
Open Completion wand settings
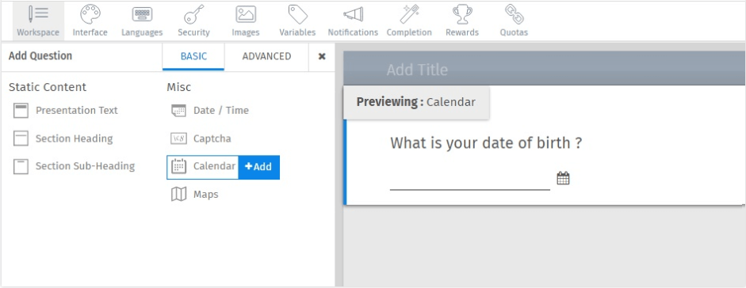pos(409,21)
